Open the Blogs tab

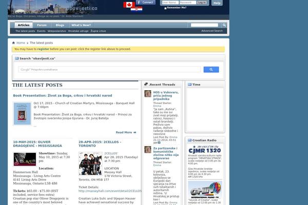click(60, 25)
